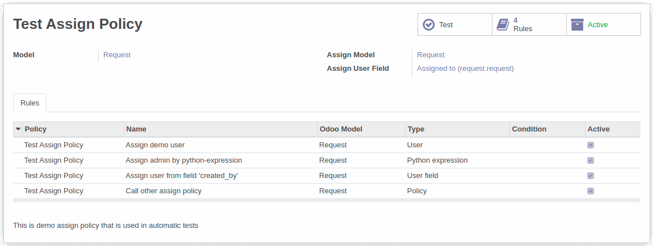This screenshot has height=246, width=653.
Task: Expand the column options dropdown arrow
Action: point(18,129)
